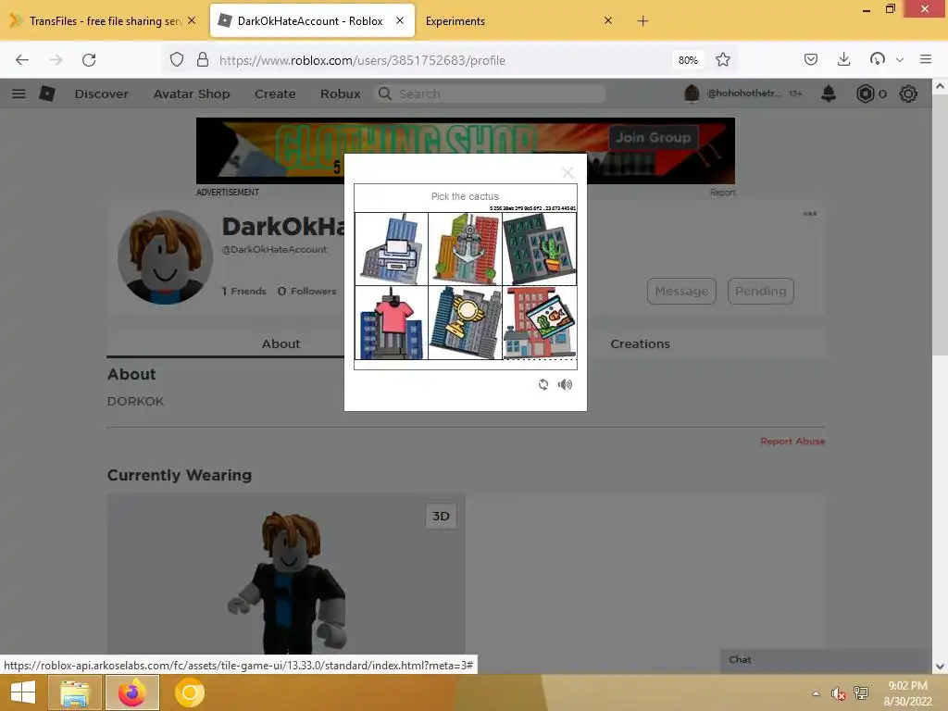
Task: Restart the captcha challenge via refresh icon
Action: 543,384
